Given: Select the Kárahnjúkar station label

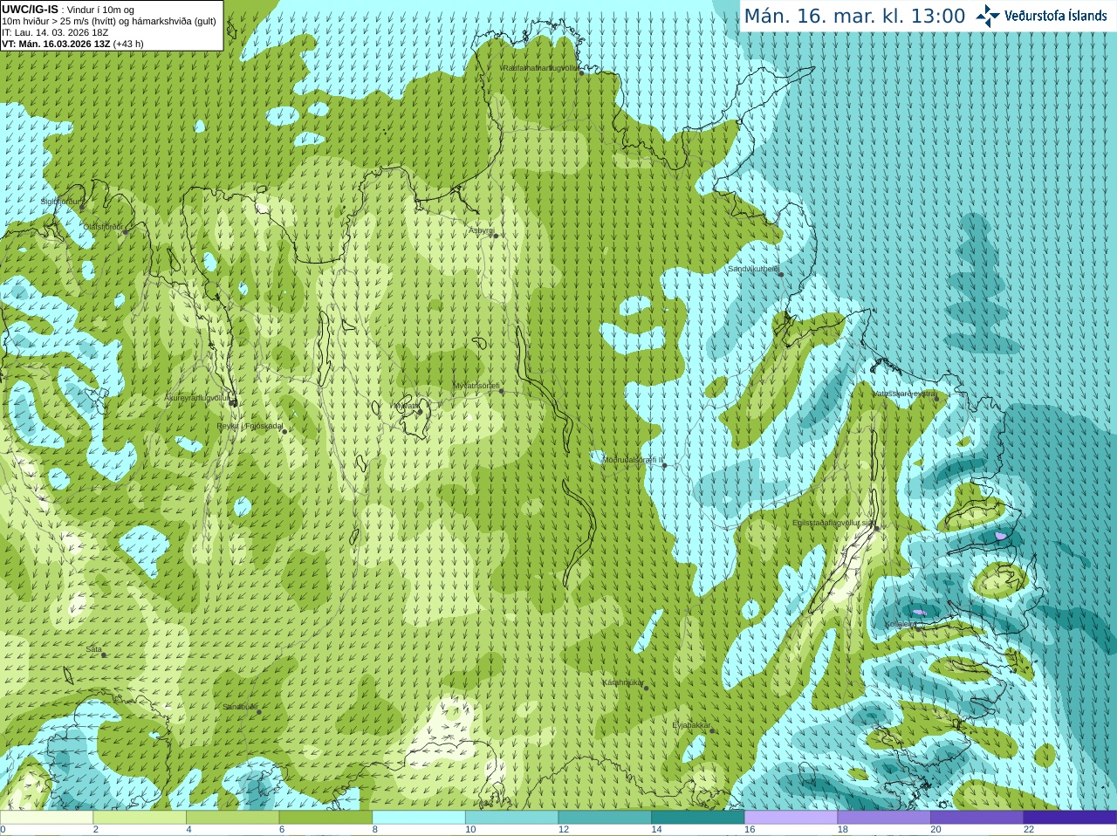Looking at the screenshot, I should click(623, 682).
